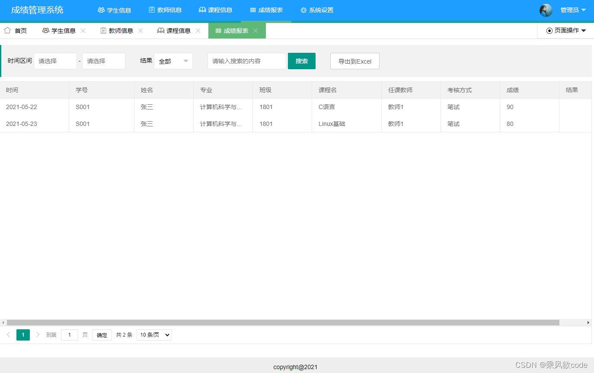Open the 结果 filter dropdown showing 全部

pyautogui.click(x=173, y=61)
